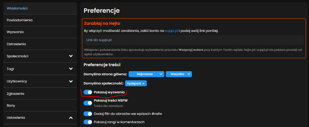Expand the Tagi sidebar section
The height and width of the screenshot is (127, 309).
[x=71, y=69]
